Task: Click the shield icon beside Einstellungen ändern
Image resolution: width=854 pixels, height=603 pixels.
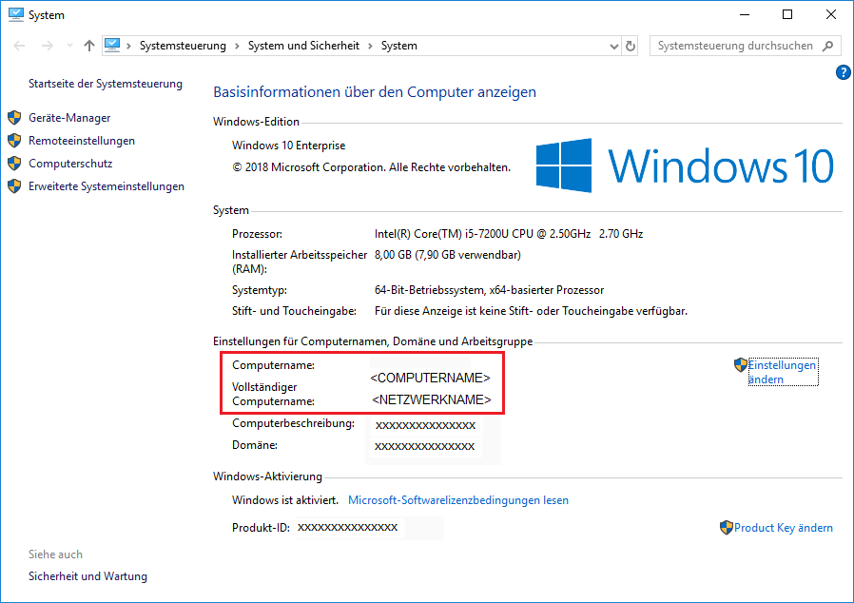Action: click(741, 365)
